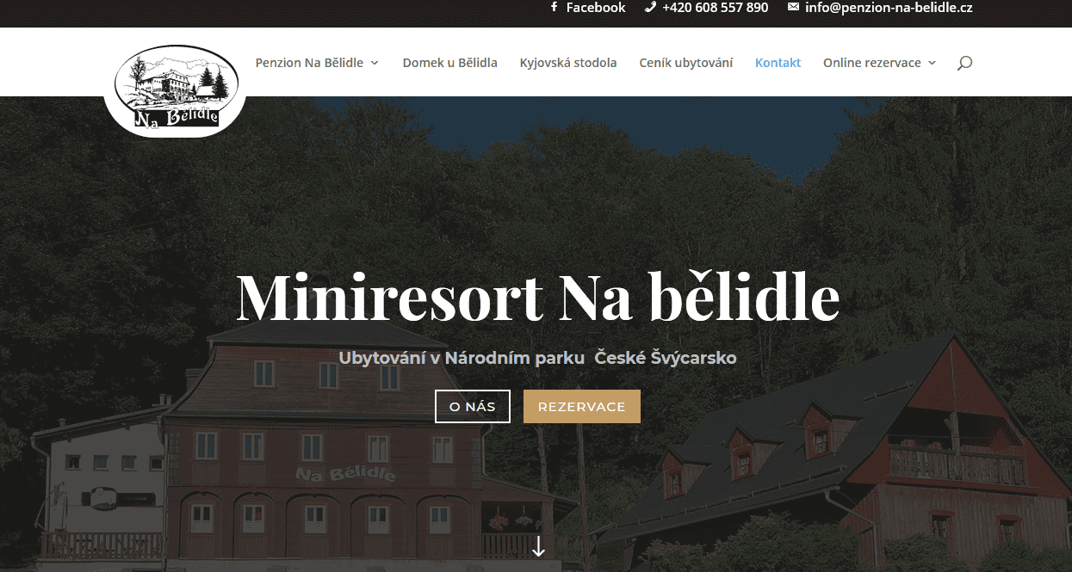Click the O NÁS button
Image resolution: width=1072 pixels, height=572 pixels.
473,407
